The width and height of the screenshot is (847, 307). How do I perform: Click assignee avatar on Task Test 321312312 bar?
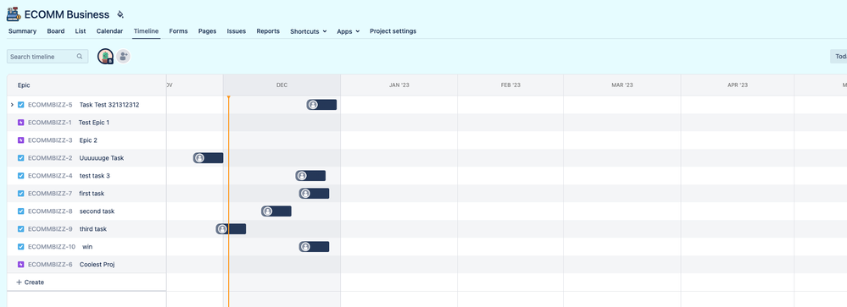[313, 105]
